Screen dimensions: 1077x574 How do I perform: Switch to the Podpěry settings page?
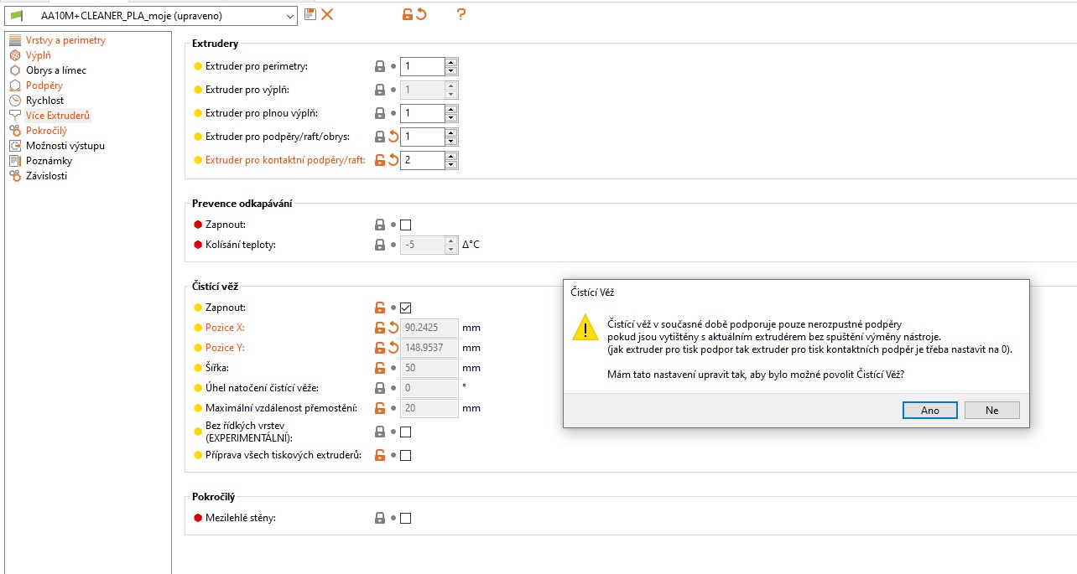click(44, 85)
